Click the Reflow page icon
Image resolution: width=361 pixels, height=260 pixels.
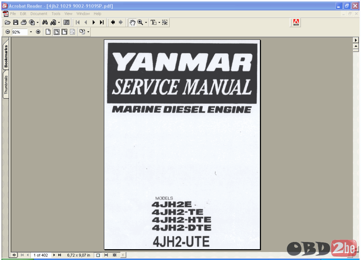pos(73,32)
